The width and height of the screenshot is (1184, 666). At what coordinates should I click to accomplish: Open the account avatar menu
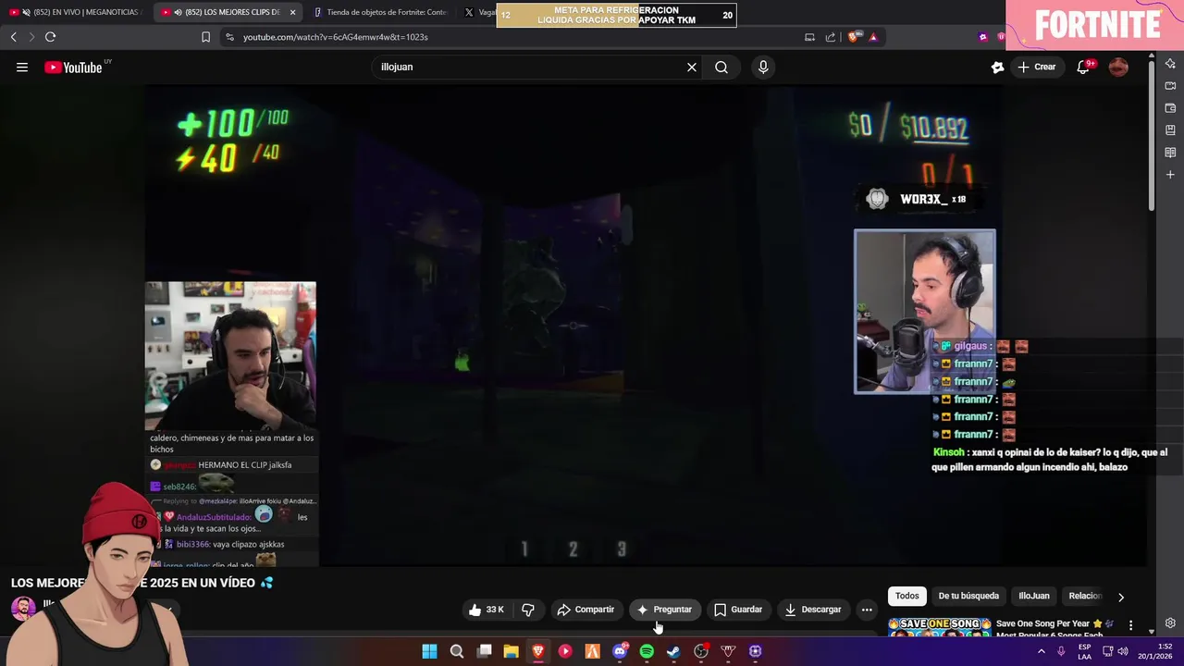[1118, 67]
